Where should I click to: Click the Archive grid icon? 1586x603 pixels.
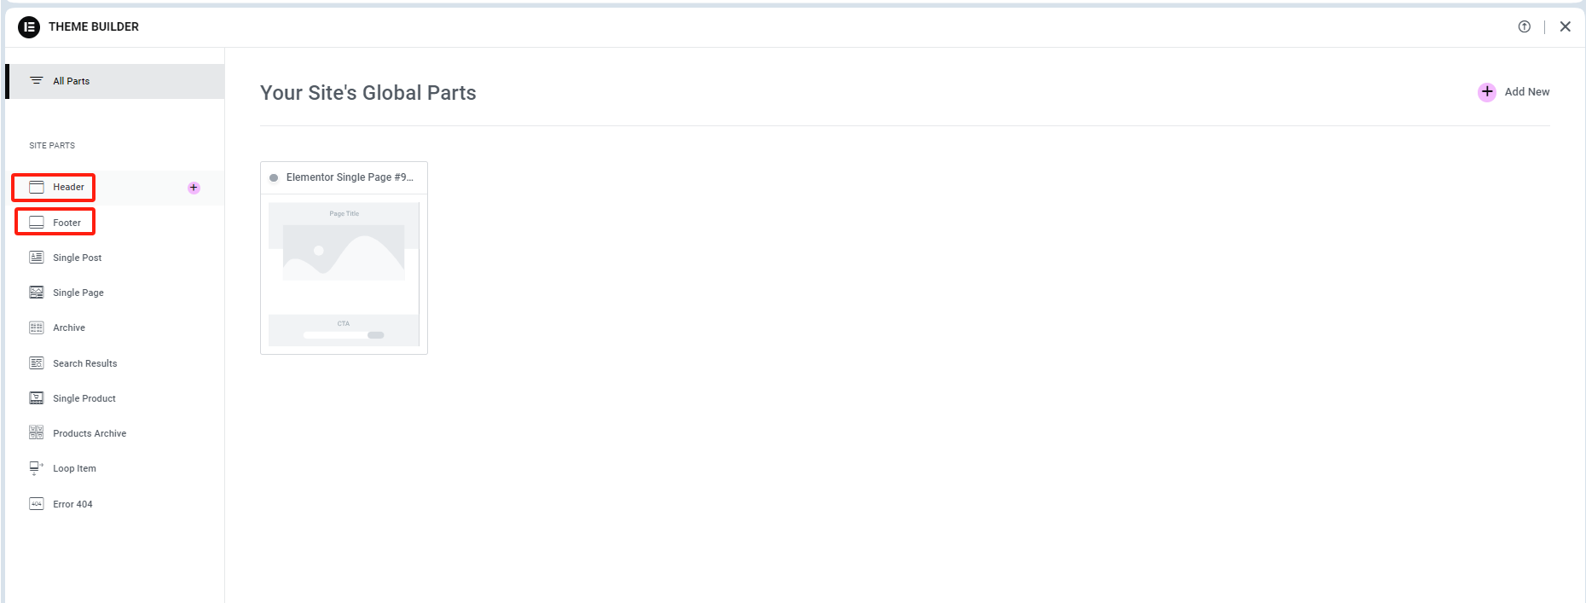pyautogui.click(x=37, y=328)
